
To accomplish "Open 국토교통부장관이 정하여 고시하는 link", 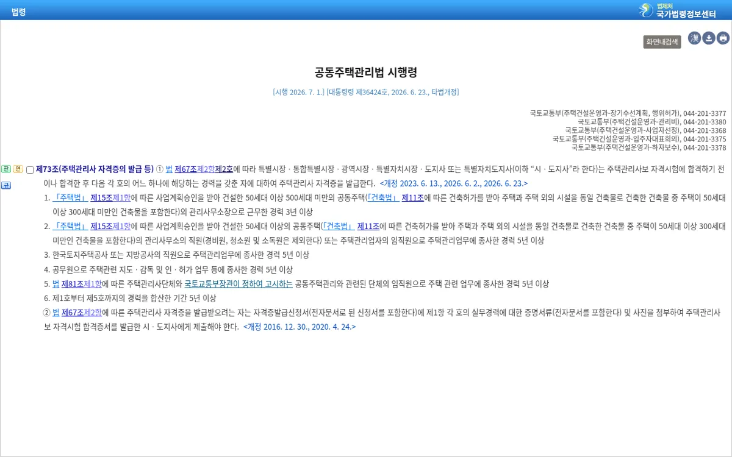I will pyautogui.click(x=239, y=283).
